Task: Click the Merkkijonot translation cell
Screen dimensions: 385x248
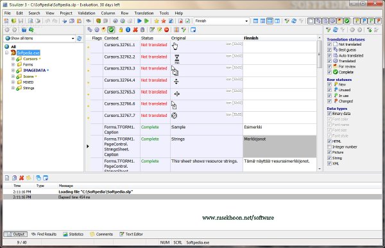Action: coord(279,146)
